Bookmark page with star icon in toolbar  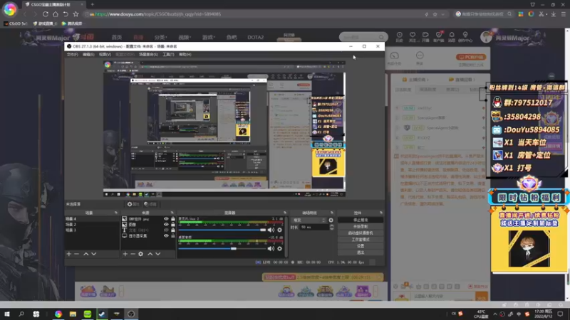click(76, 14)
